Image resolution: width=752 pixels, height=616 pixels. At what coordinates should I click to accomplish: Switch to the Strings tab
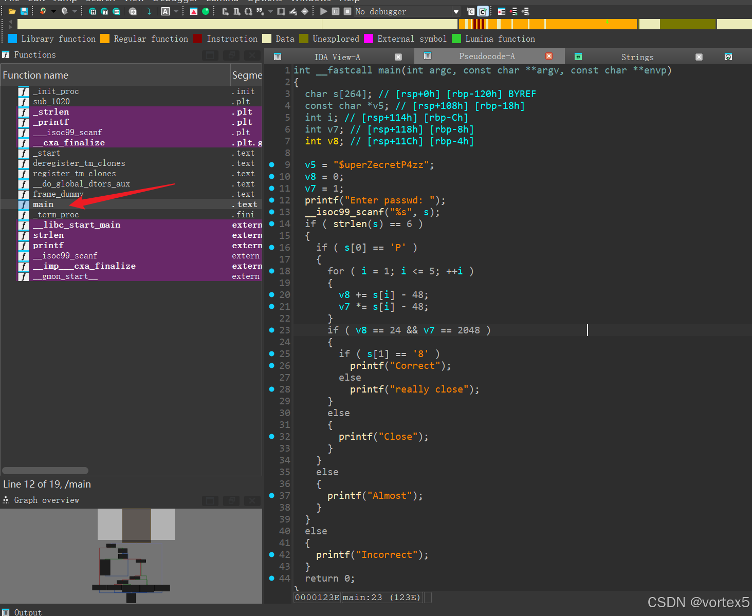[637, 57]
